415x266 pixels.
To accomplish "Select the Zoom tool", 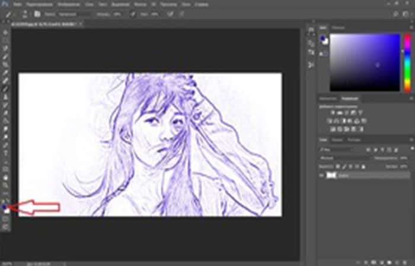I will (5, 186).
